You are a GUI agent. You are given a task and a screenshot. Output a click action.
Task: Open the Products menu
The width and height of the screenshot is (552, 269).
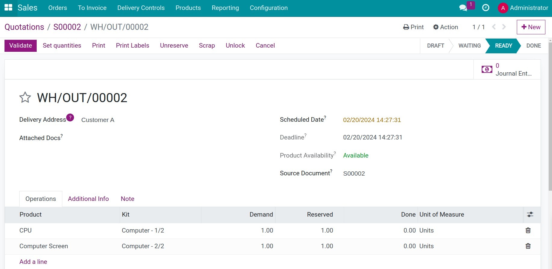[188, 8]
